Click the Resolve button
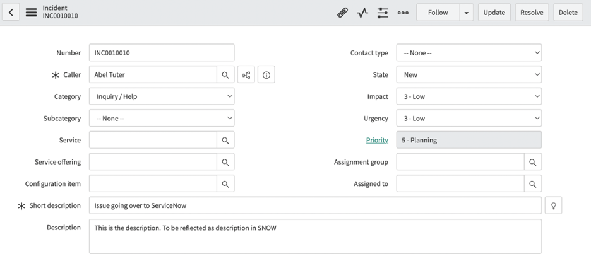The width and height of the screenshot is (591, 266). coord(532,13)
